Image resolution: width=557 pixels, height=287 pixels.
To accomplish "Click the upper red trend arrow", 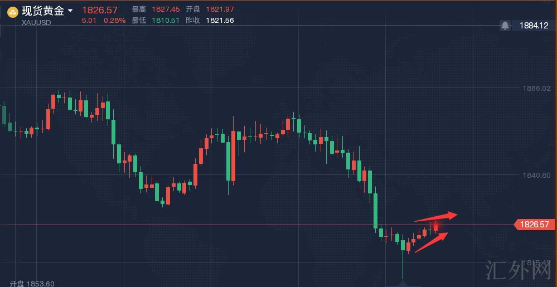I will [x=436, y=217].
